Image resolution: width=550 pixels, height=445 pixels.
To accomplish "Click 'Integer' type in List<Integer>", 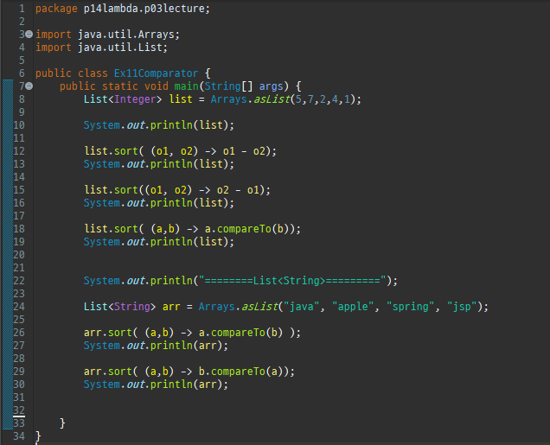I will point(135,99).
